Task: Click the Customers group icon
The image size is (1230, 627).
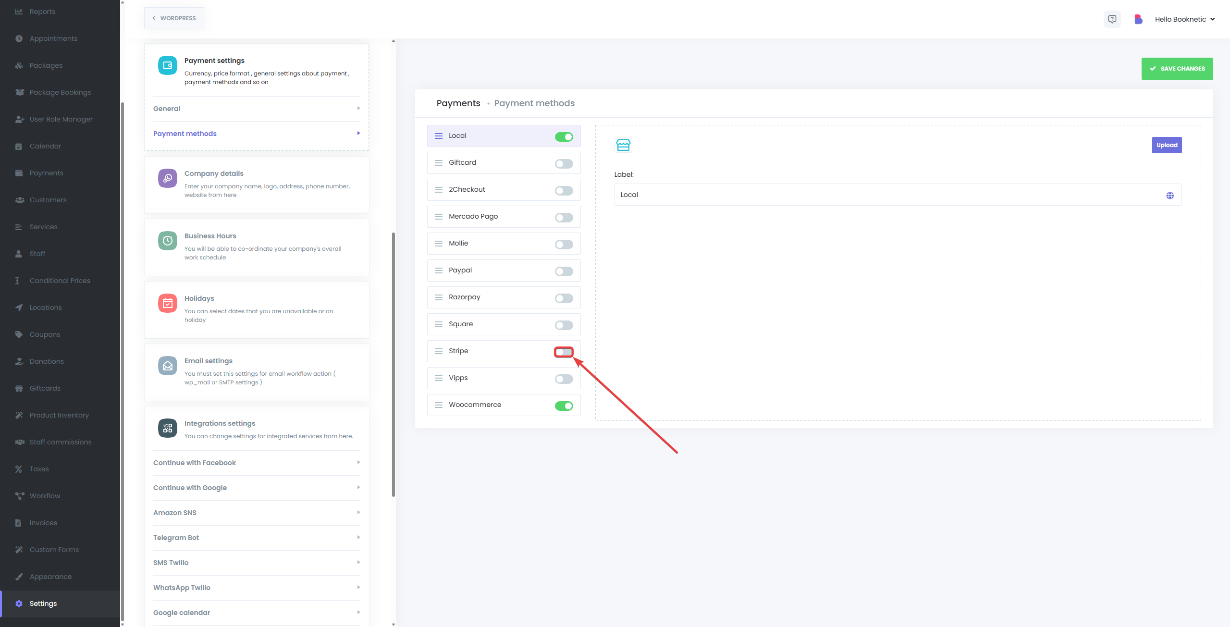Action: click(20, 200)
